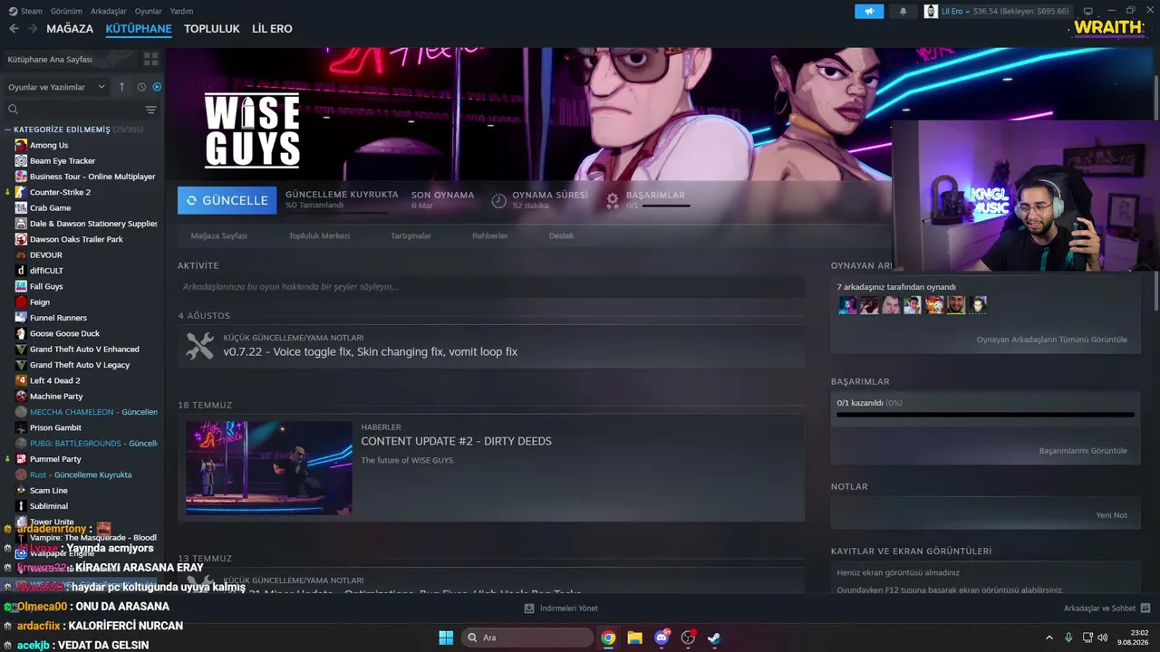Open the Destek link
The height and width of the screenshot is (652, 1160).
coord(561,235)
